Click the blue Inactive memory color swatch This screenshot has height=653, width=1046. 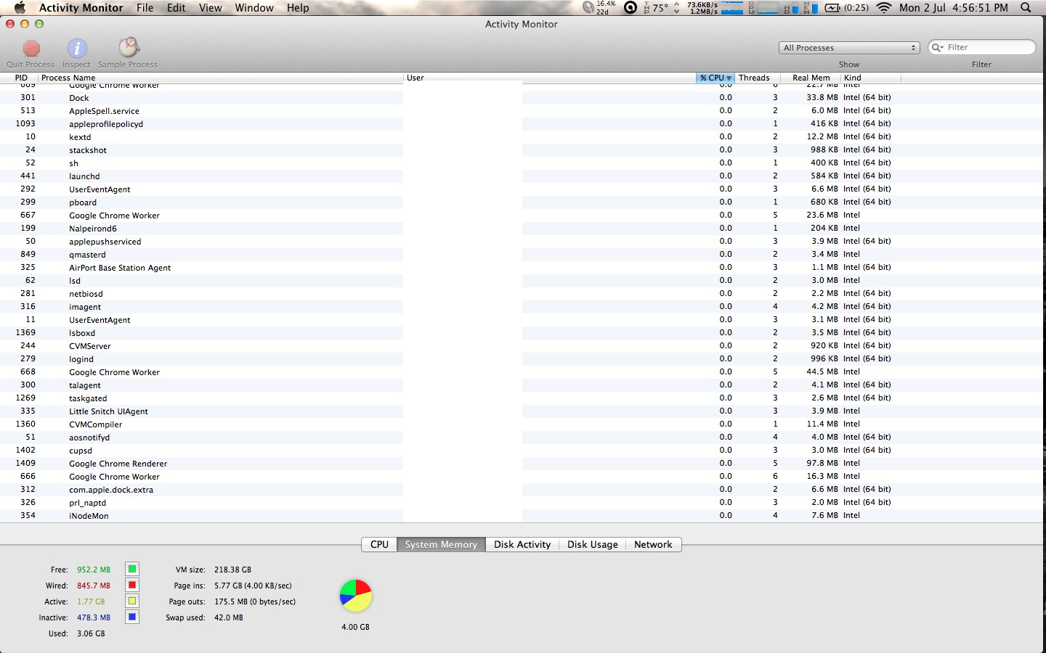132,617
